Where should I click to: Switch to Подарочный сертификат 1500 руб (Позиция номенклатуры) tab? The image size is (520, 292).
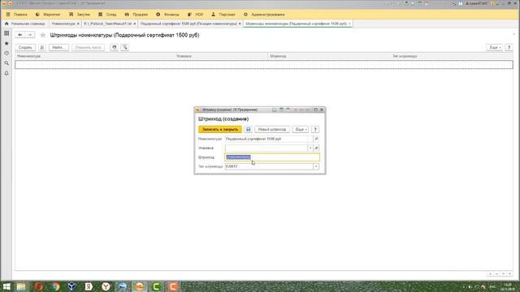(188, 24)
